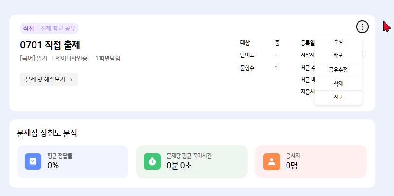Click the 문제집 성취도 분석 heading
The height and width of the screenshot is (196, 394).
(47, 133)
